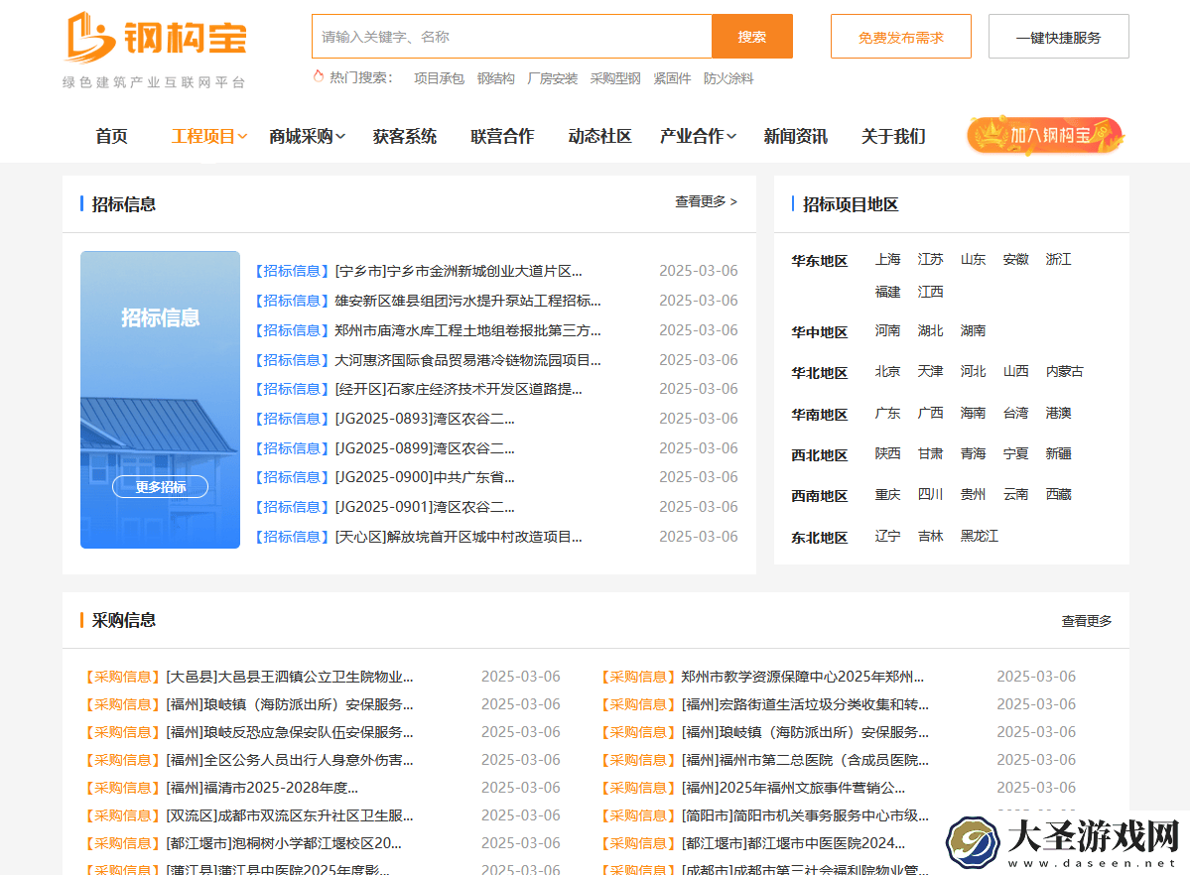Click 查看更多 > in 招标信息 section
The image size is (1190, 875).
706,201
